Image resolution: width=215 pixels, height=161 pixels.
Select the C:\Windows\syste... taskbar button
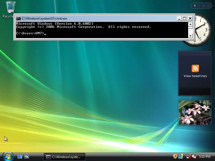click(x=64, y=157)
